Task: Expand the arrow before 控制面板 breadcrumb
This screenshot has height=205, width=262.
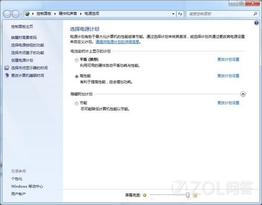Action: [x=33, y=14]
